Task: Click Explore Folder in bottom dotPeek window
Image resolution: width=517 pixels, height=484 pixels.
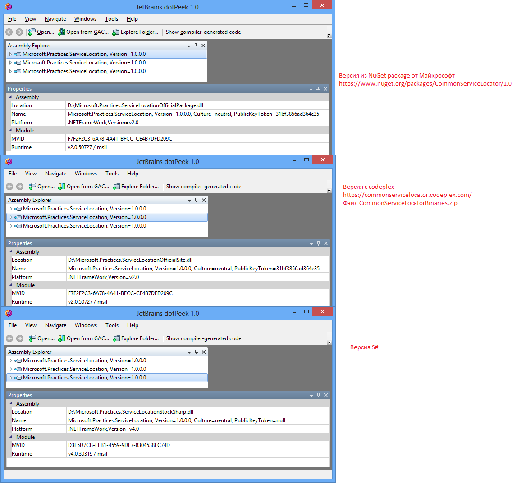Action: [136, 338]
